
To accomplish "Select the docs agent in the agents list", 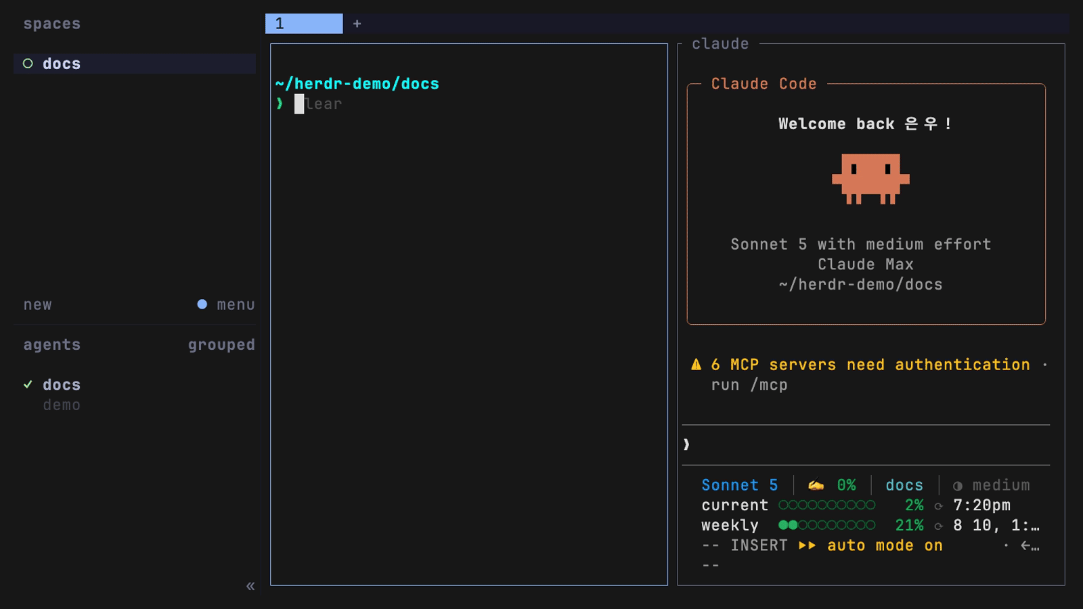I will pos(62,385).
